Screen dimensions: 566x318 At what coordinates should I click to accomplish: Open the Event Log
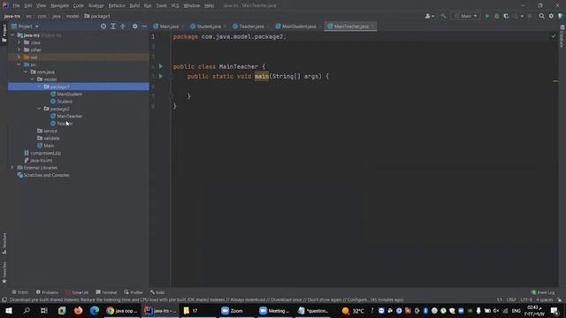pos(543,292)
